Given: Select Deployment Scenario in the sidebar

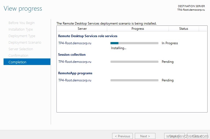Looking at the screenshot, I should point(25,43).
